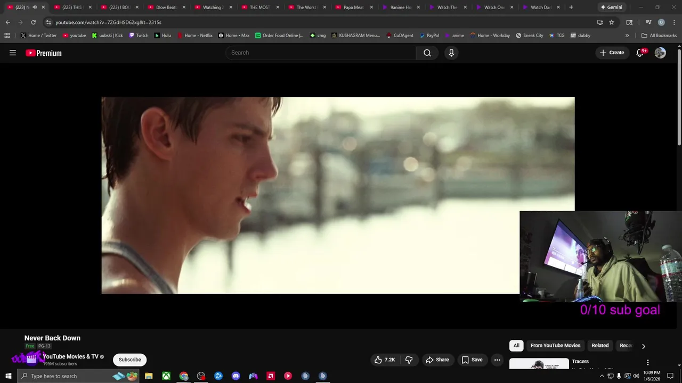Open Xbox app from taskbar
682x383 pixels.
click(x=166, y=376)
